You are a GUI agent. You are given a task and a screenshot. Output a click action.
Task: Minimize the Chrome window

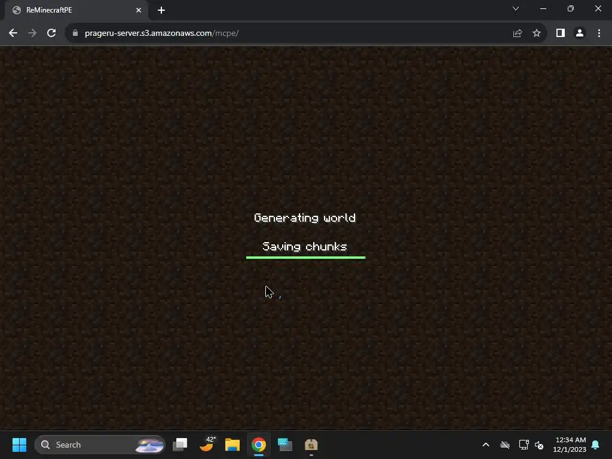543,8
